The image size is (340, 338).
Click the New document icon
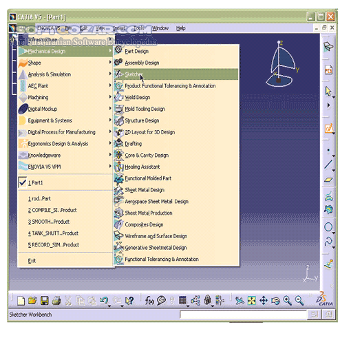(x=21, y=301)
